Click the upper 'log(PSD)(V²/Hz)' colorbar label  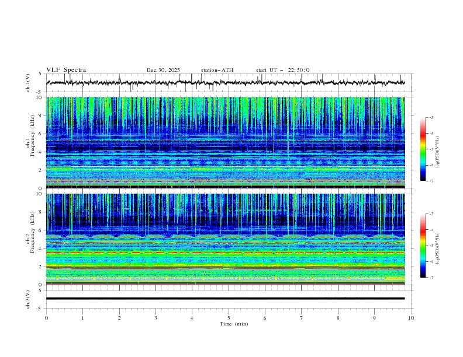pos(438,152)
